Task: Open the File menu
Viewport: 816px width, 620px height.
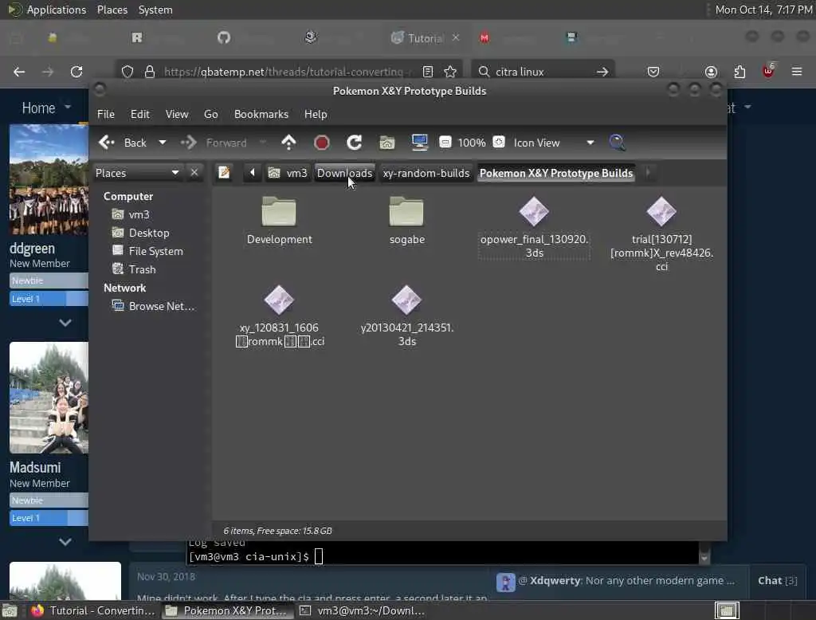Action: 106,114
